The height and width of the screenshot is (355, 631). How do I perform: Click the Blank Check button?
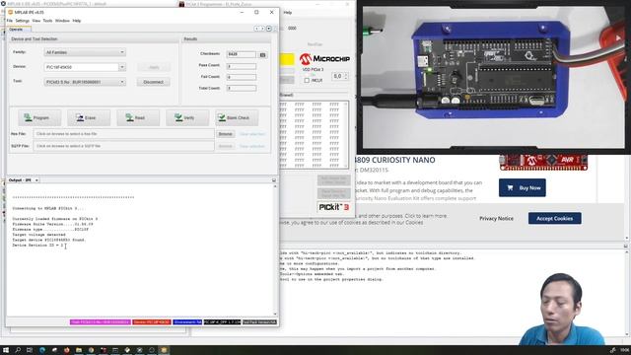click(237, 118)
